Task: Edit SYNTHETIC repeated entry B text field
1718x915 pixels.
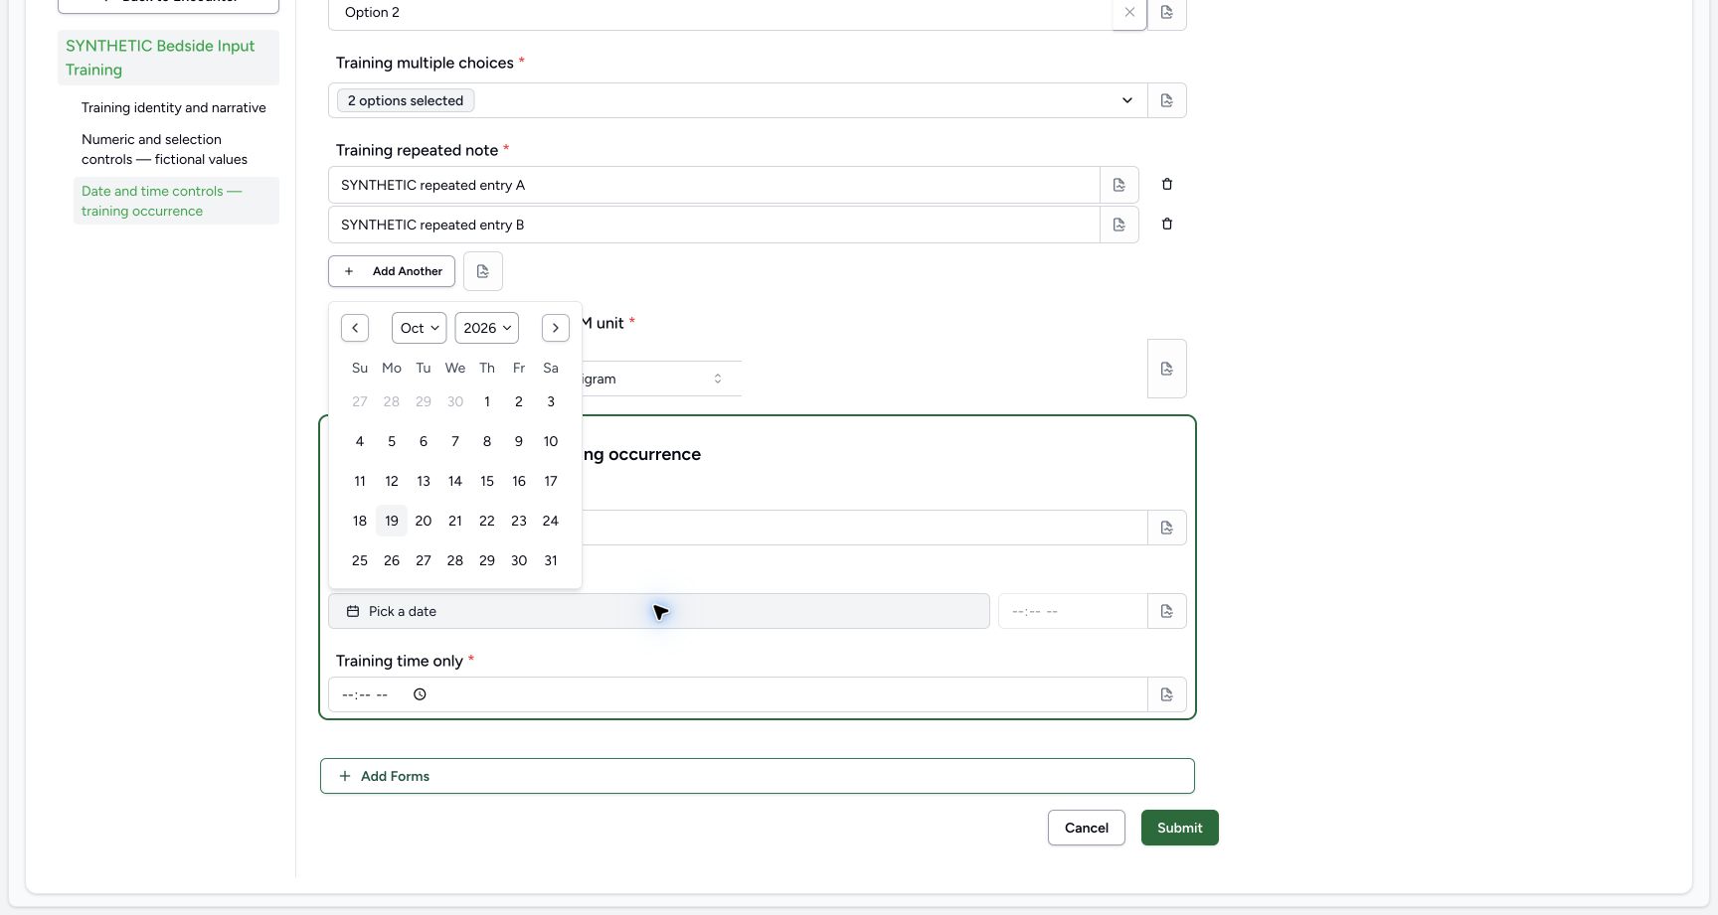Action: [714, 225]
